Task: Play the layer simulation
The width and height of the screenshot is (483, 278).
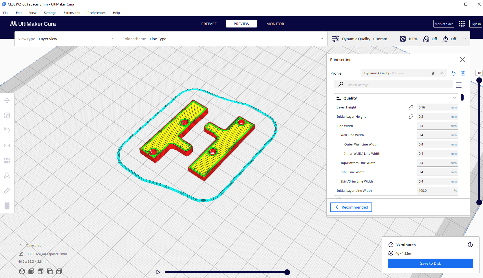Action: point(158,272)
